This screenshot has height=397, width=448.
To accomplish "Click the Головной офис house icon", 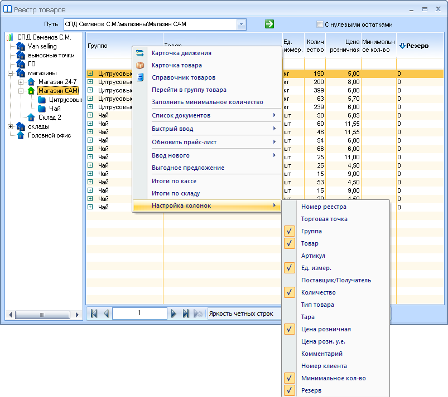I will coord(21,135).
